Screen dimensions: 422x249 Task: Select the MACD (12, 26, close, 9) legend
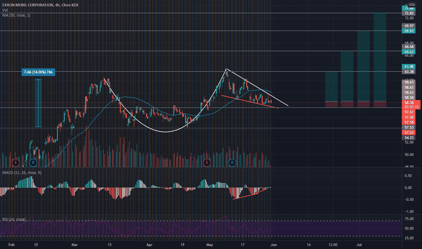[x=22, y=172]
